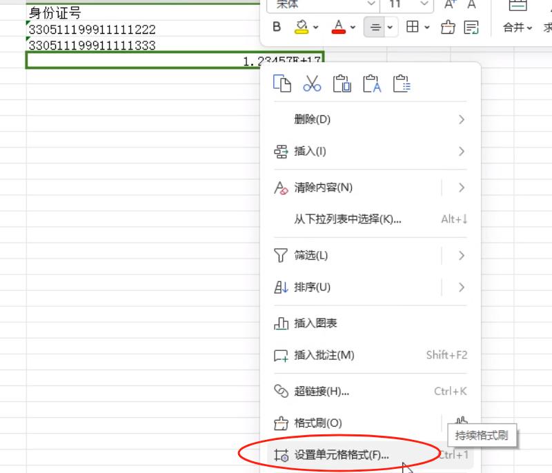Open the 删除(D) submenu

point(371,119)
